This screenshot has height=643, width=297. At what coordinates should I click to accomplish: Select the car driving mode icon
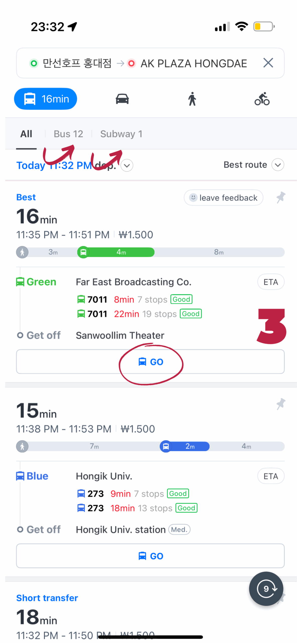[x=122, y=98]
